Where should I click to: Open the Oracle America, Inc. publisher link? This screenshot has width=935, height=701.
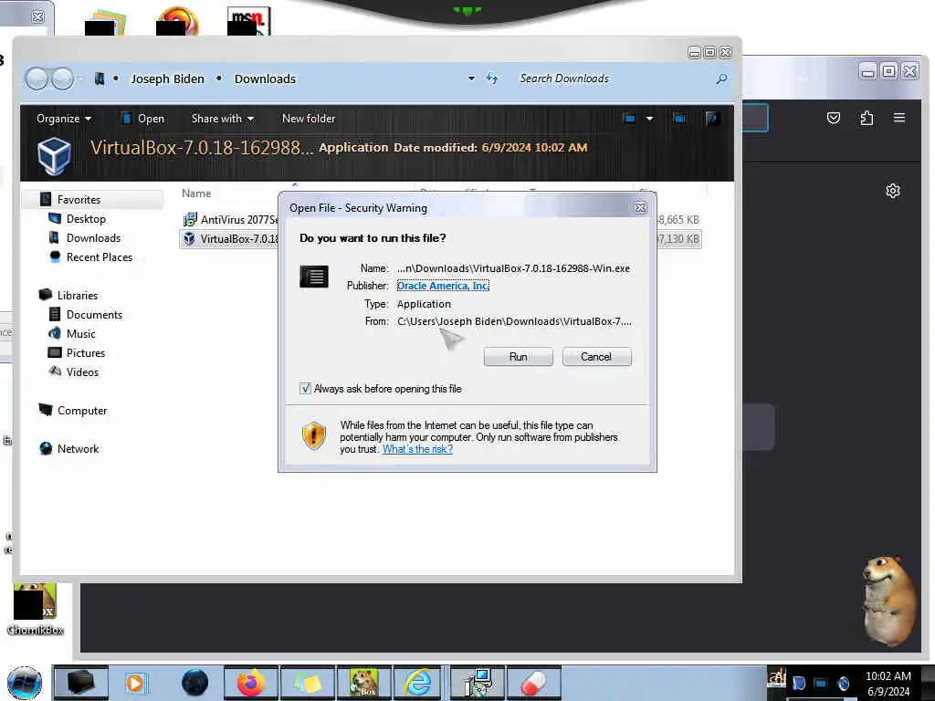[x=443, y=286]
